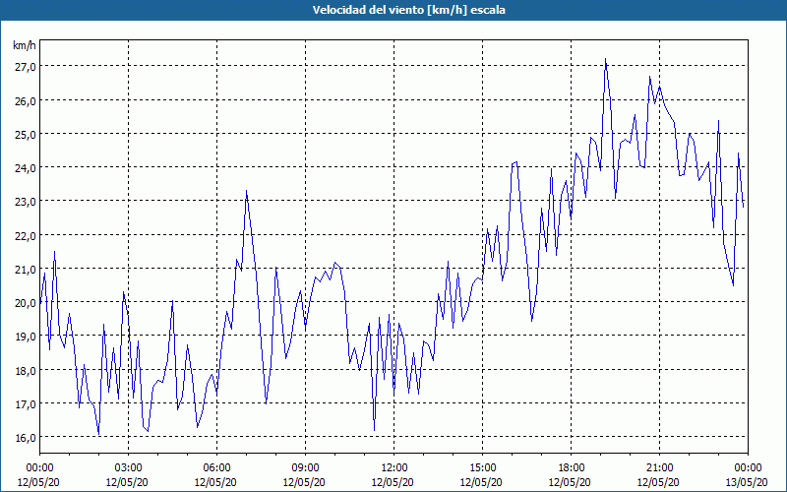Click the 26,0 y-axis value

click(24, 101)
